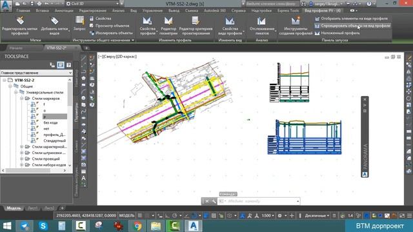Close the Panorama palette

pos(365,99)
